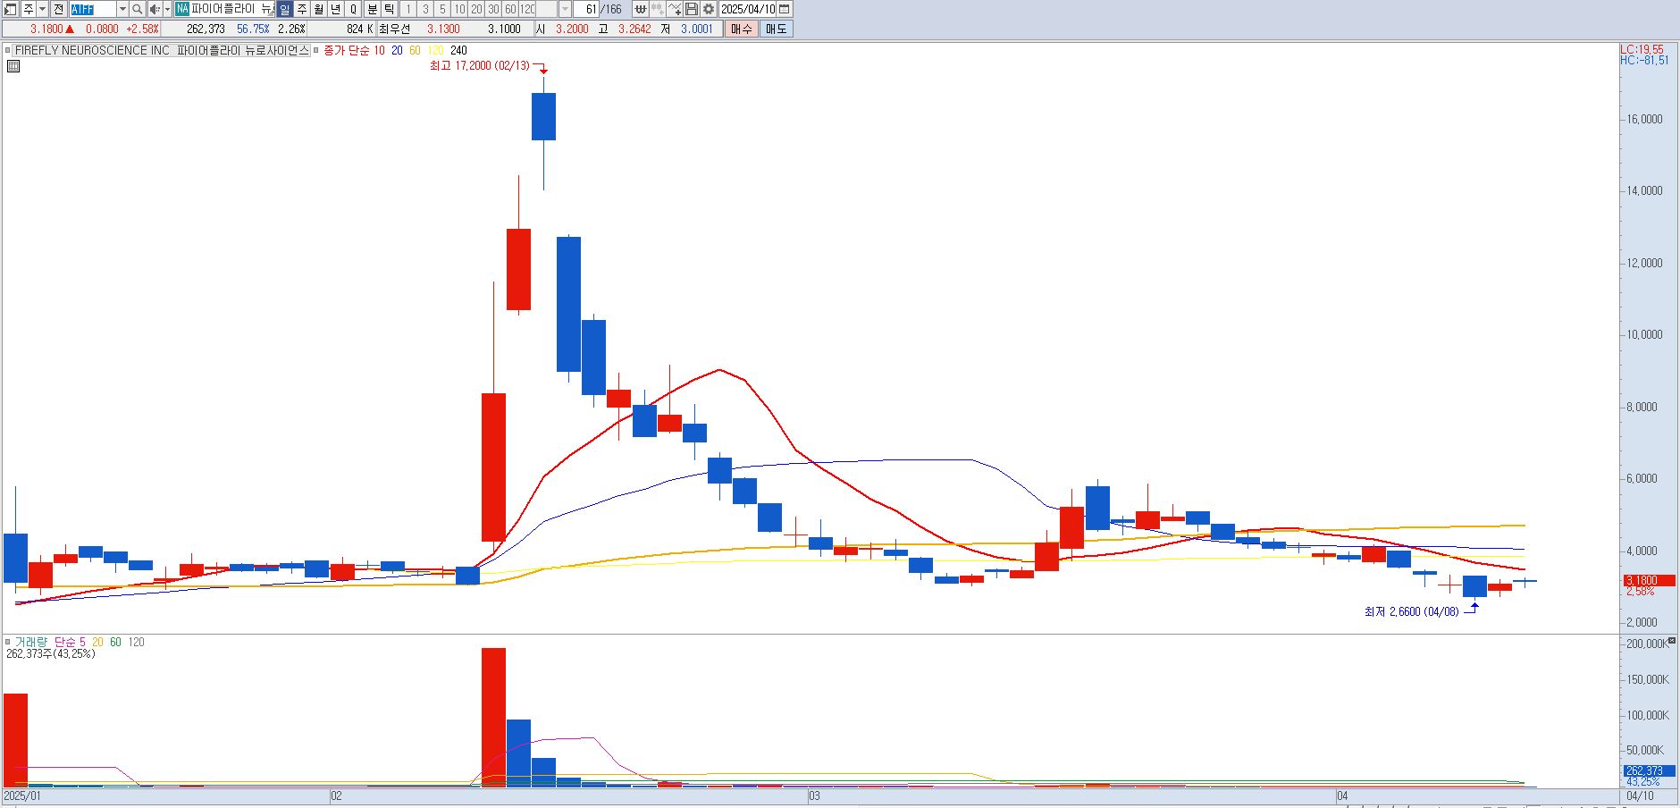Screen dimensions: 1680x808
Task: Select daily 일 chart period
Action: pyautogui.click(x=284, y=9)
